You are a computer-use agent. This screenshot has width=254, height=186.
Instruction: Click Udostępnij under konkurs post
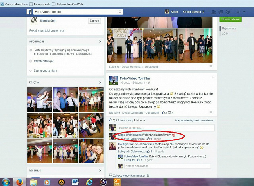152,112
